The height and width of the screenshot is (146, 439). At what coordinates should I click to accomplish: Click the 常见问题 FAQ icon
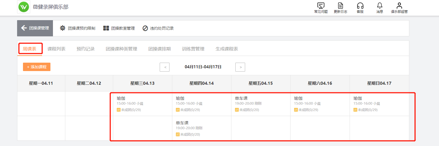point(321,6)
